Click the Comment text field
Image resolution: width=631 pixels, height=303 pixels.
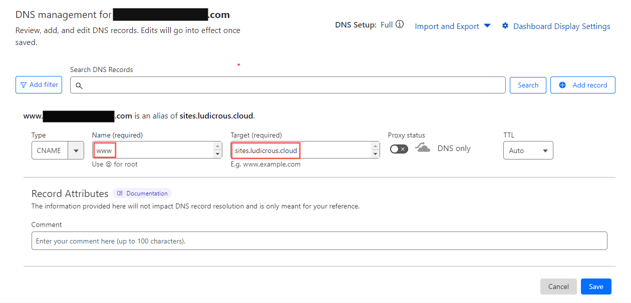point(319,241)
